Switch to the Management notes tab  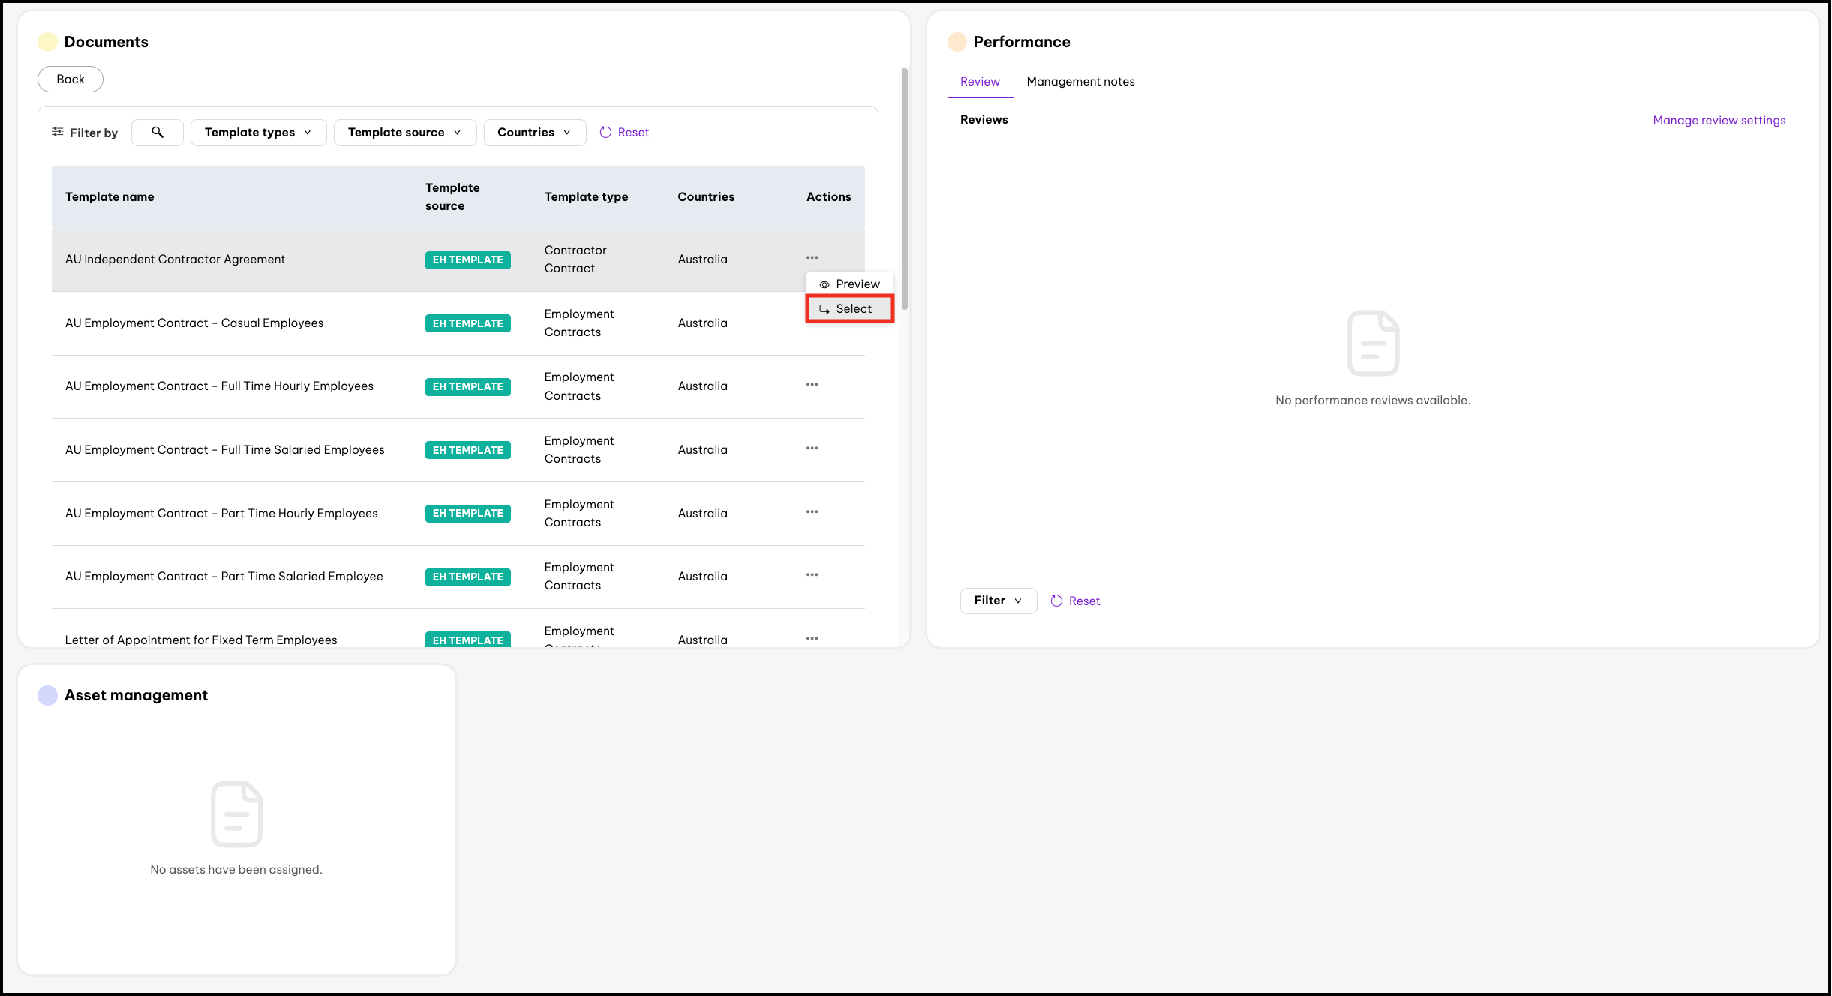click(1080, 81)
